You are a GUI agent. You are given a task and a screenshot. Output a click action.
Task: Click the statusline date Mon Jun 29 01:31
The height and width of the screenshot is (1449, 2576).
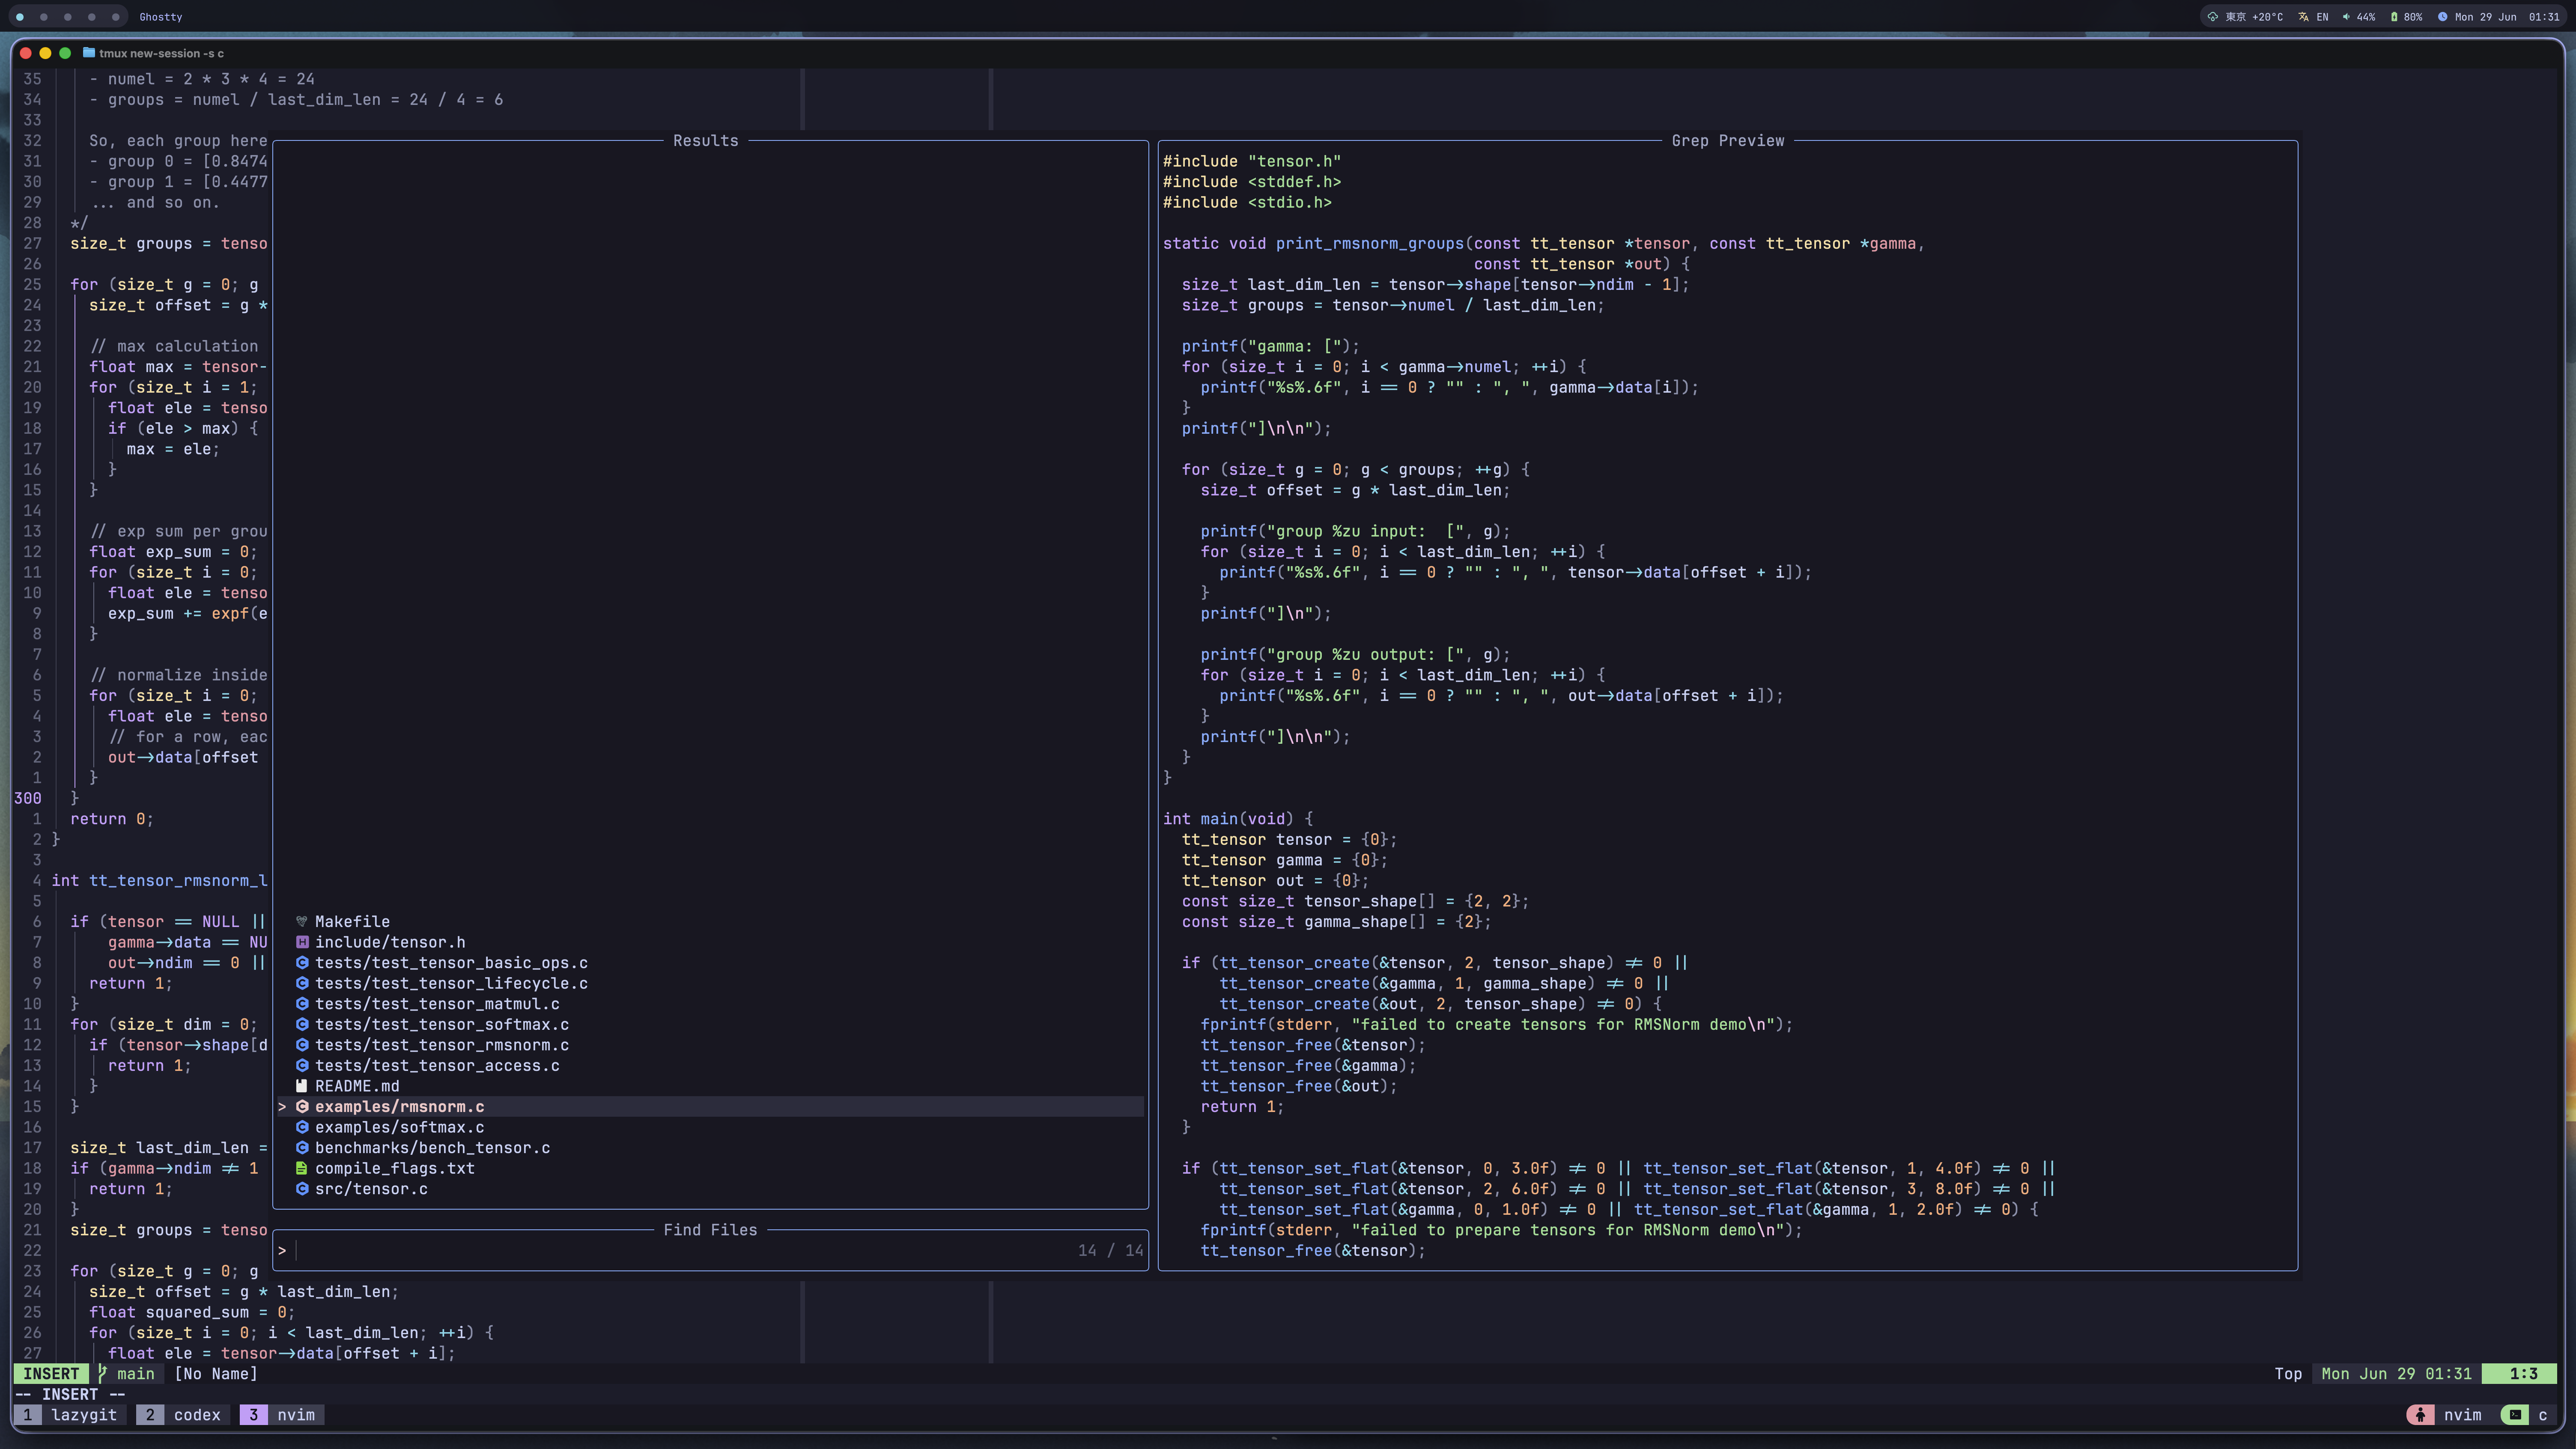point(2396,1374)
